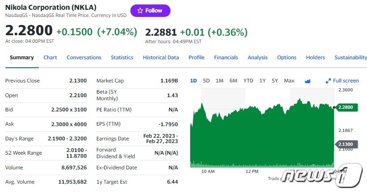This screenshot has height=193, width=367.
Task: Open the Sustainability tab
Action: point(350,57)
